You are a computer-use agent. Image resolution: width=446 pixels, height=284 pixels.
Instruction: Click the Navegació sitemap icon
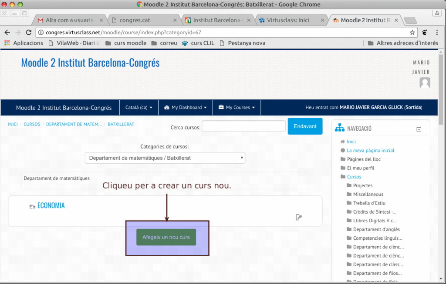pyautogui.click(x=340, y=128)
